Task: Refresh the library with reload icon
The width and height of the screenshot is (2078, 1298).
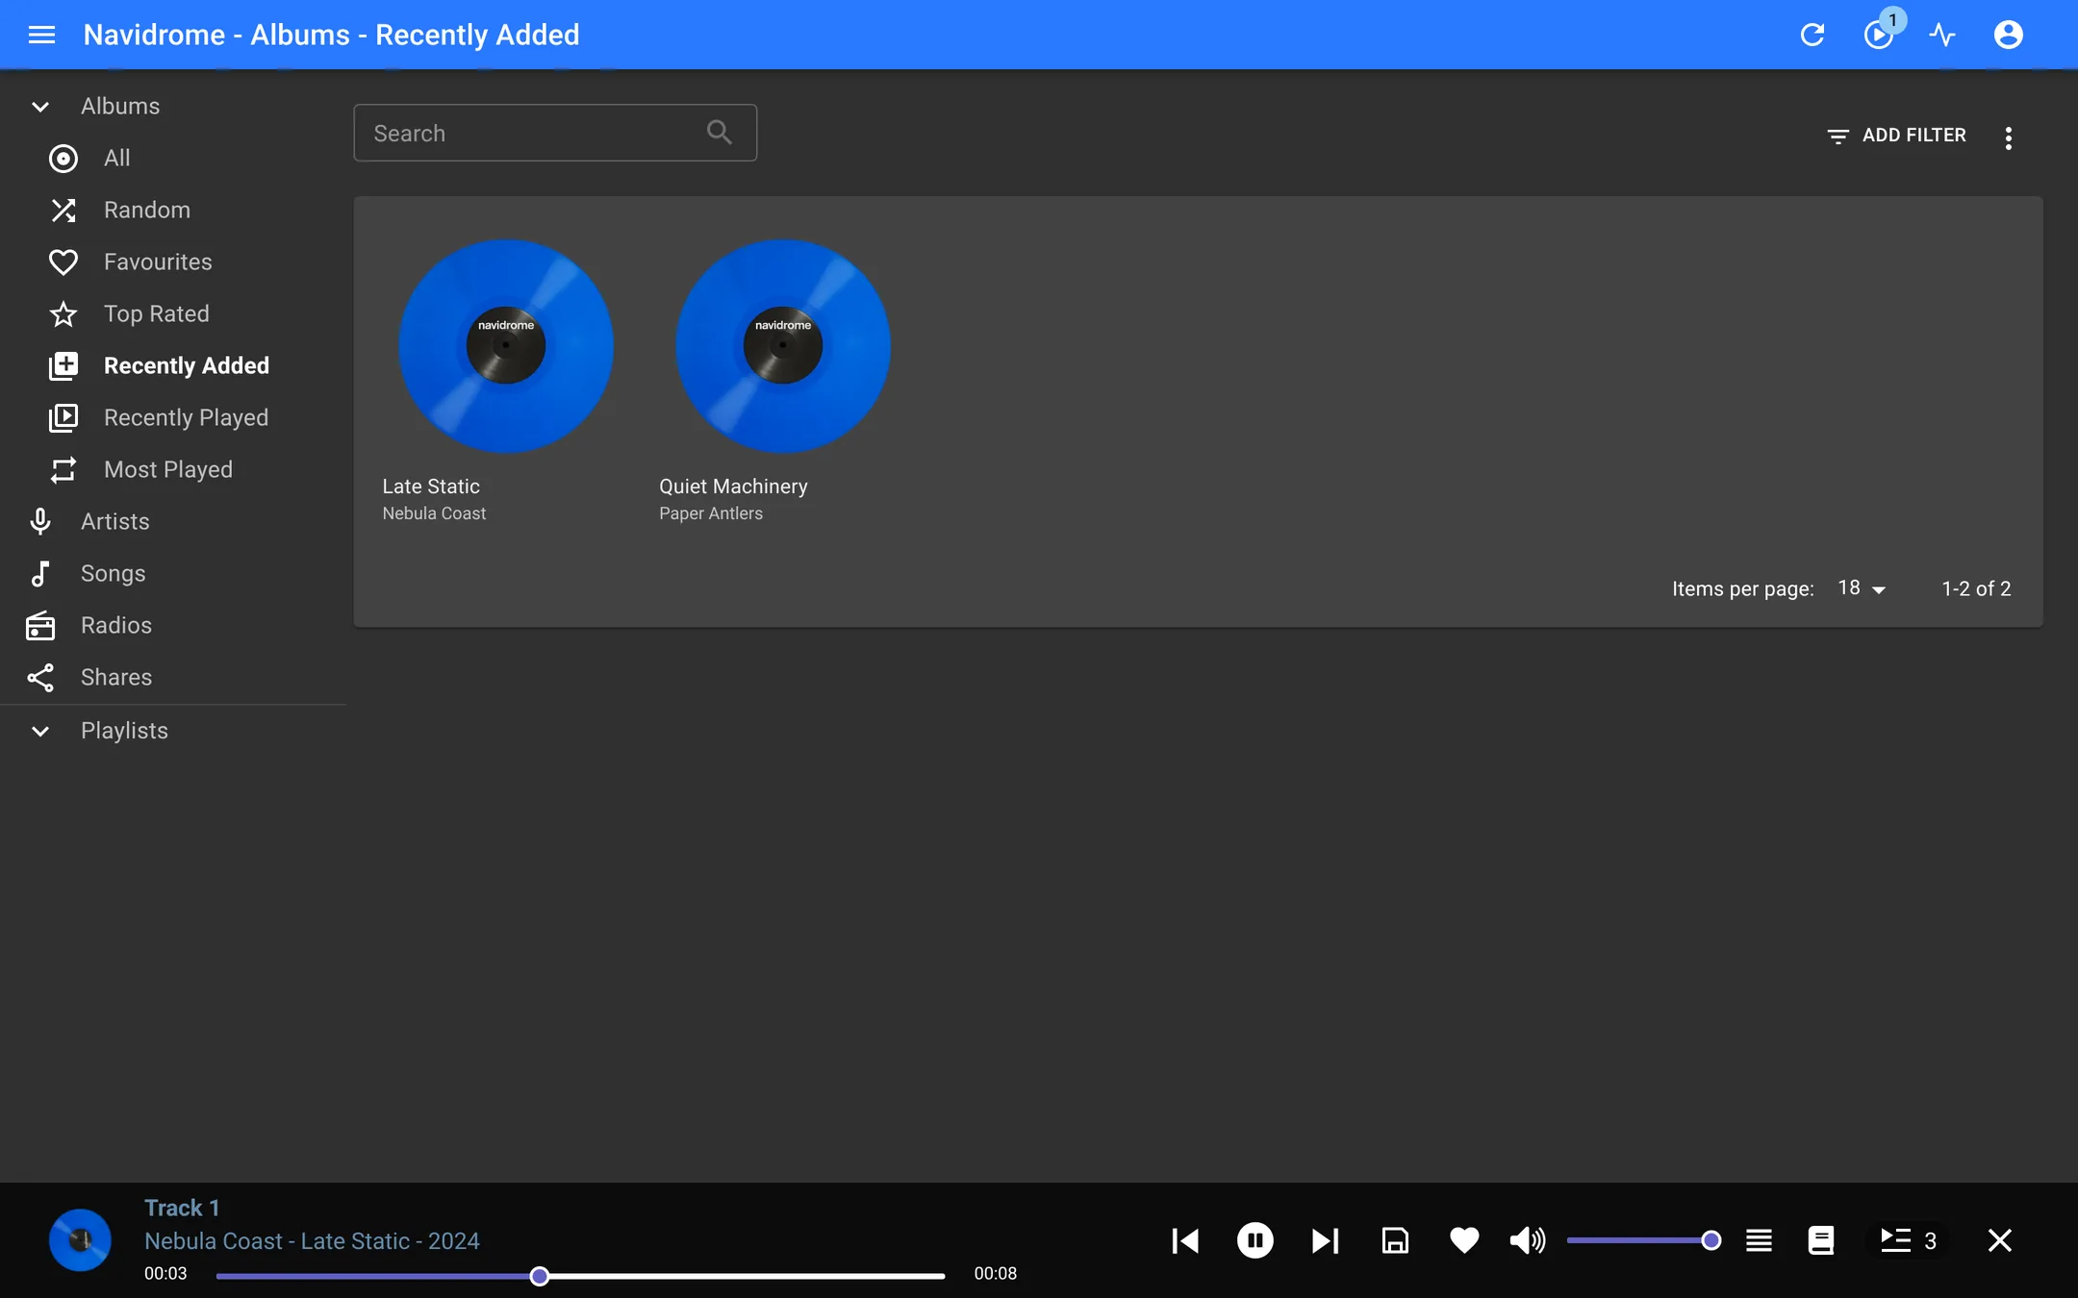Action: point(1812,35)
